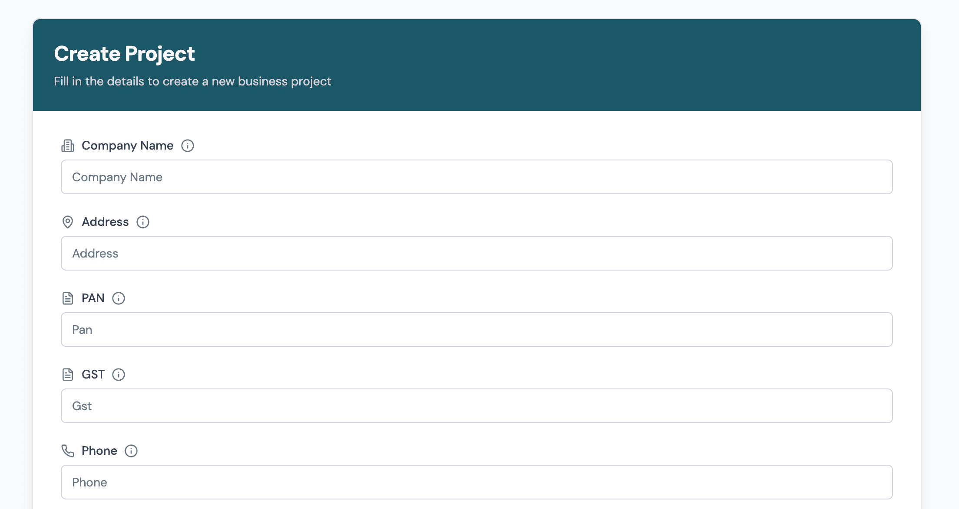Open the info tooltip icon for PAN

click(119, 298)
